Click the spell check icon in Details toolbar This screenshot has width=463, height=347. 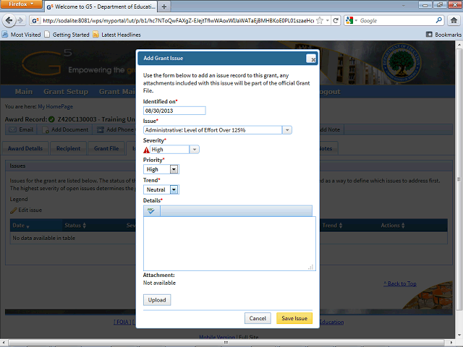tap(151, 211)
